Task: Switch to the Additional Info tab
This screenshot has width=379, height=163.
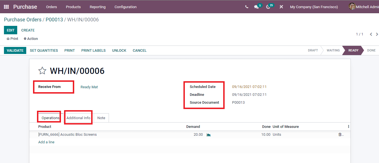Action: pos(78,118)
